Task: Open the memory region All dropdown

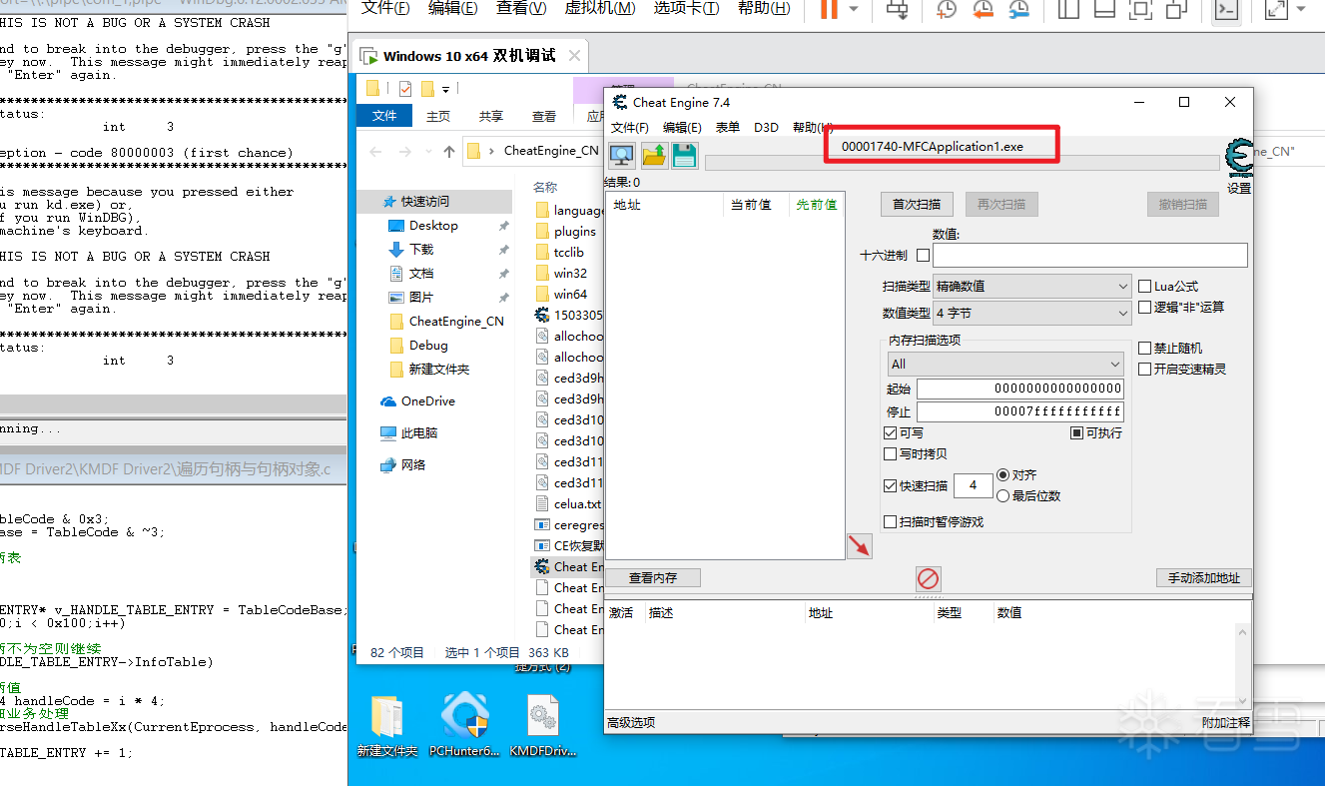Action: click(1006, 365)
